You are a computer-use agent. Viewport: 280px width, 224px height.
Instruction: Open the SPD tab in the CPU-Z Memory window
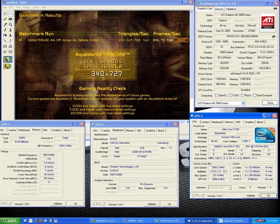click(x=45, y=130)
